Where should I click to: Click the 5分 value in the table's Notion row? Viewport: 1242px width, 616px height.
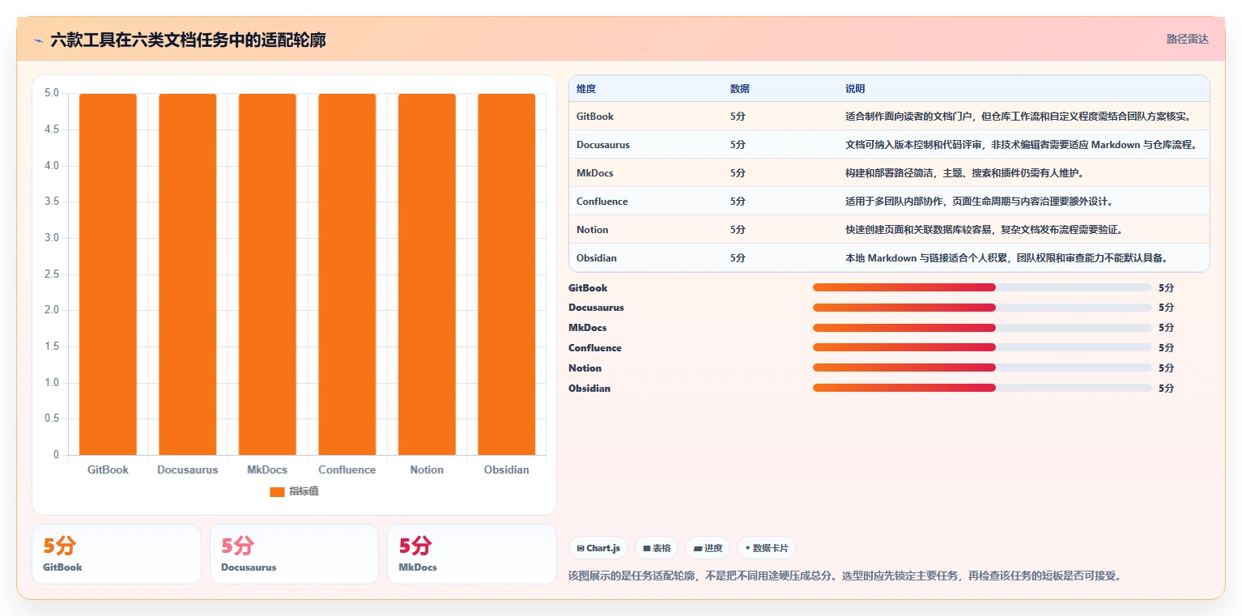point(738,230)
